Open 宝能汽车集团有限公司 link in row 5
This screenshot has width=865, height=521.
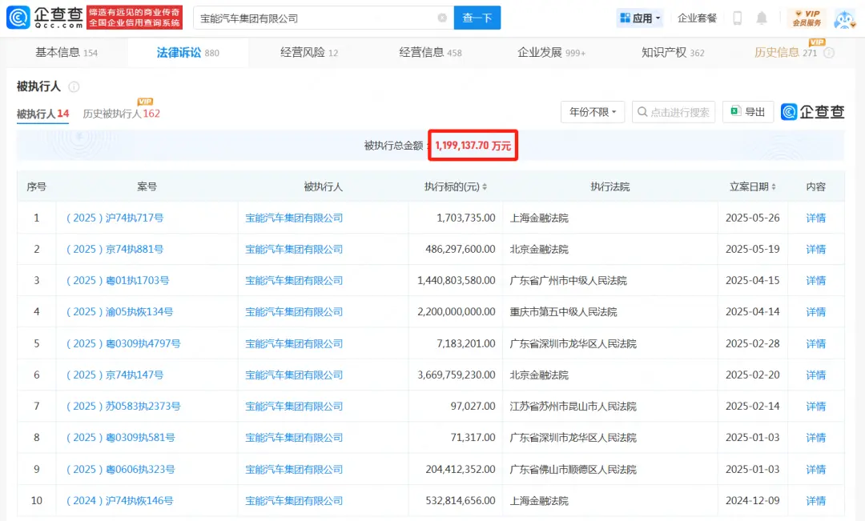pyautogui.click(x=294, y=343)
